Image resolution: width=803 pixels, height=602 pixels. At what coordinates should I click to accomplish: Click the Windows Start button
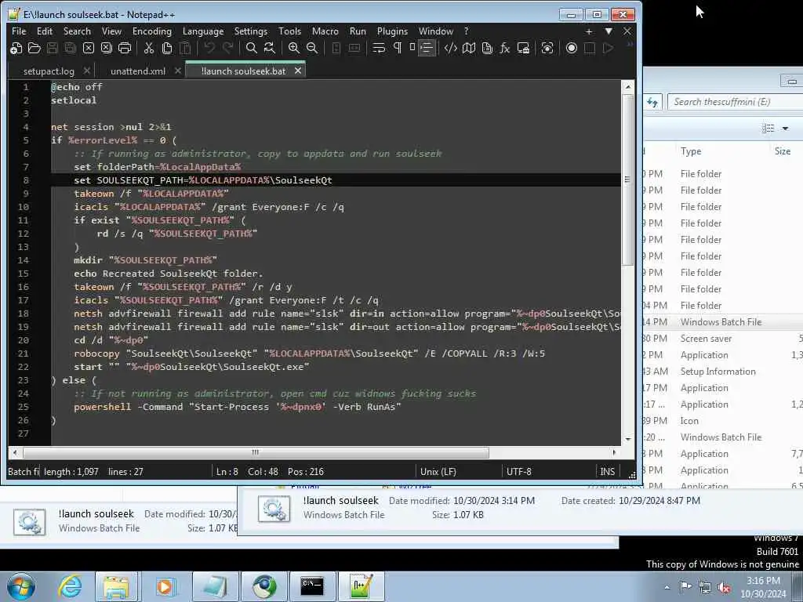(x=21, y=586)
